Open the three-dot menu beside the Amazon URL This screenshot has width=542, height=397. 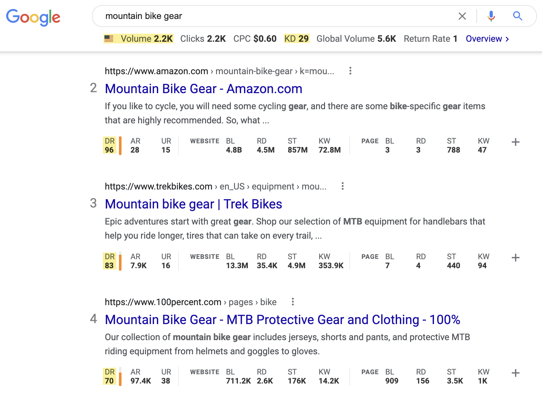350,71
